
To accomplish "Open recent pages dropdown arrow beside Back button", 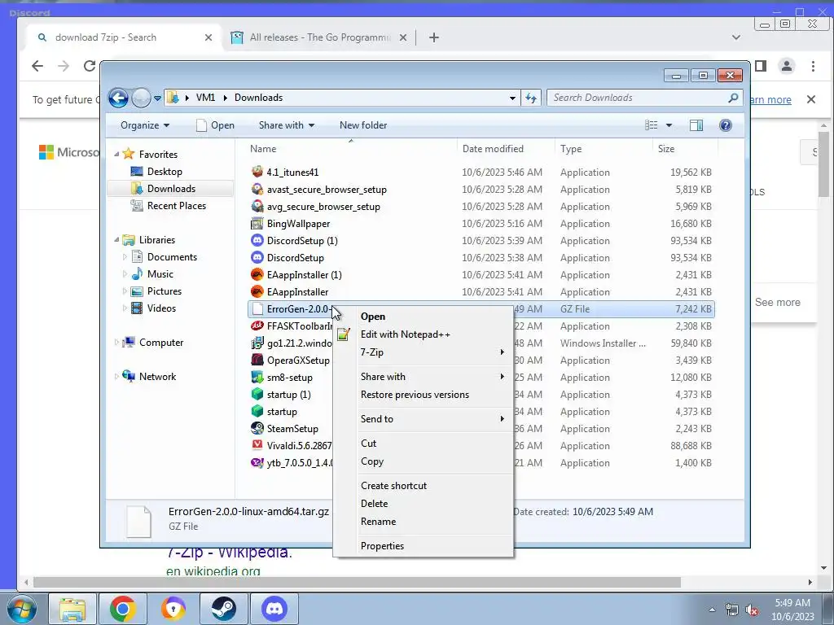I will [157, 98].
